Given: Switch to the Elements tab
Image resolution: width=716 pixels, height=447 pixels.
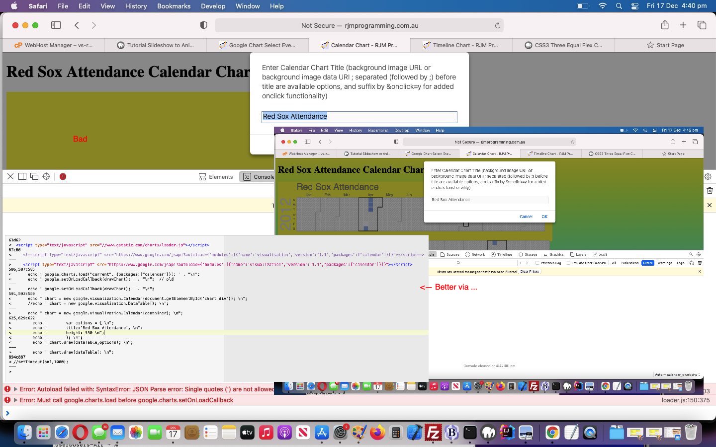Looking at the screenshot, I should 216,177.
